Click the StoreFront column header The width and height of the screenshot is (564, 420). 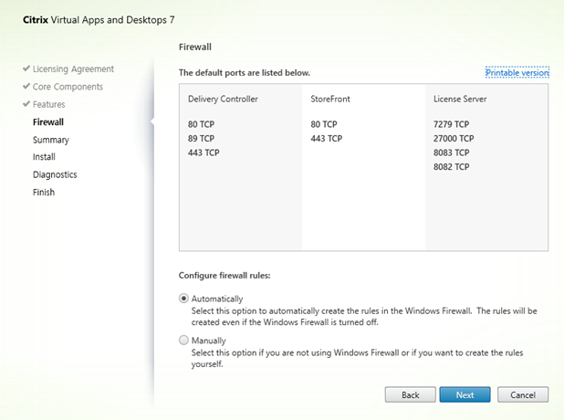(x=330, y=99)
